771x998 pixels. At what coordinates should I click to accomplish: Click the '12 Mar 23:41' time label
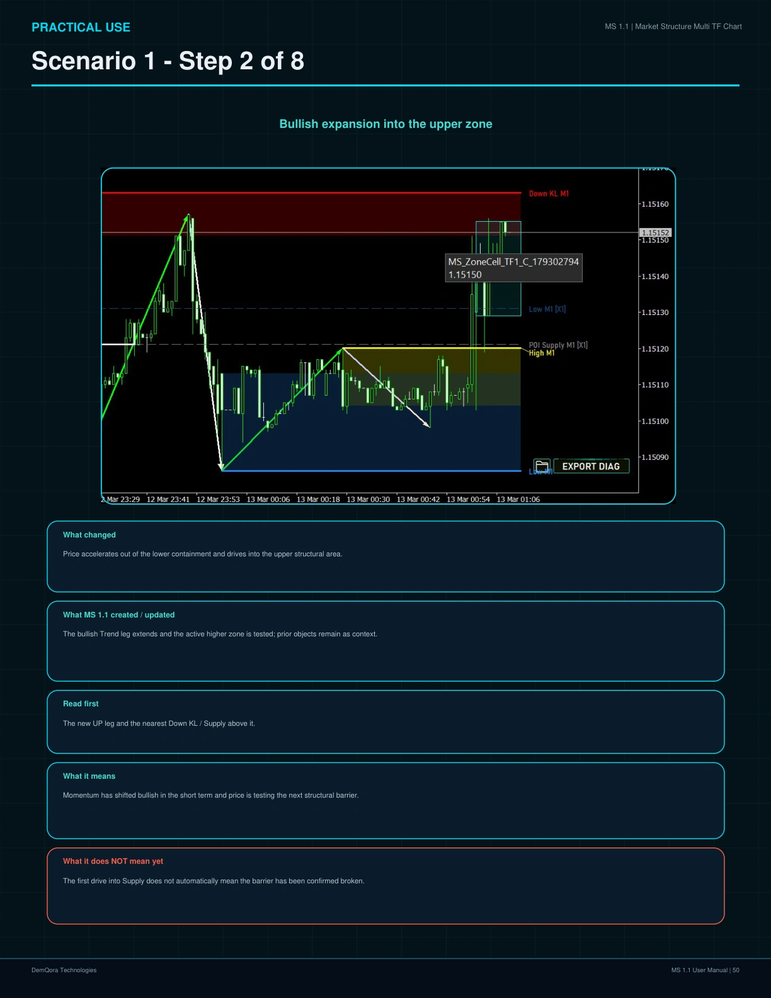pyautogui.click(x=168, y=500)
